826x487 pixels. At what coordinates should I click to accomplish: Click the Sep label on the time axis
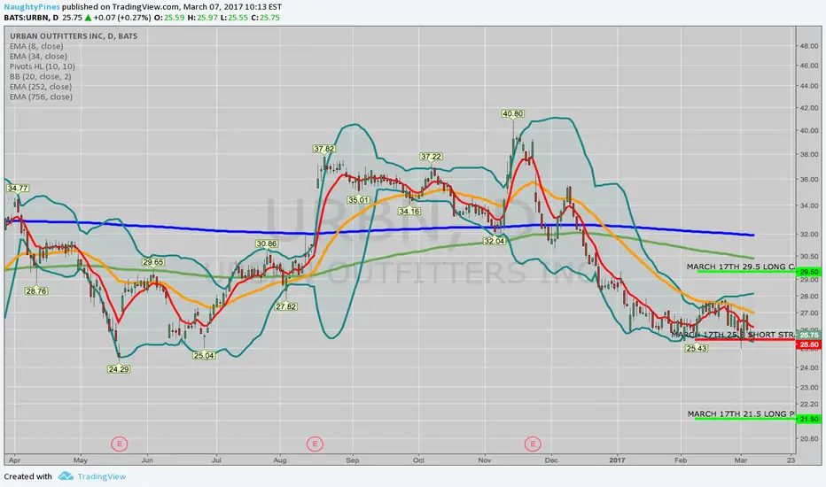(353, 460)
